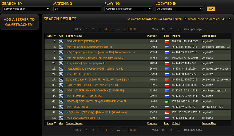Click the Matching search input field
The image size is (234, 136).
tap(77, 9)
